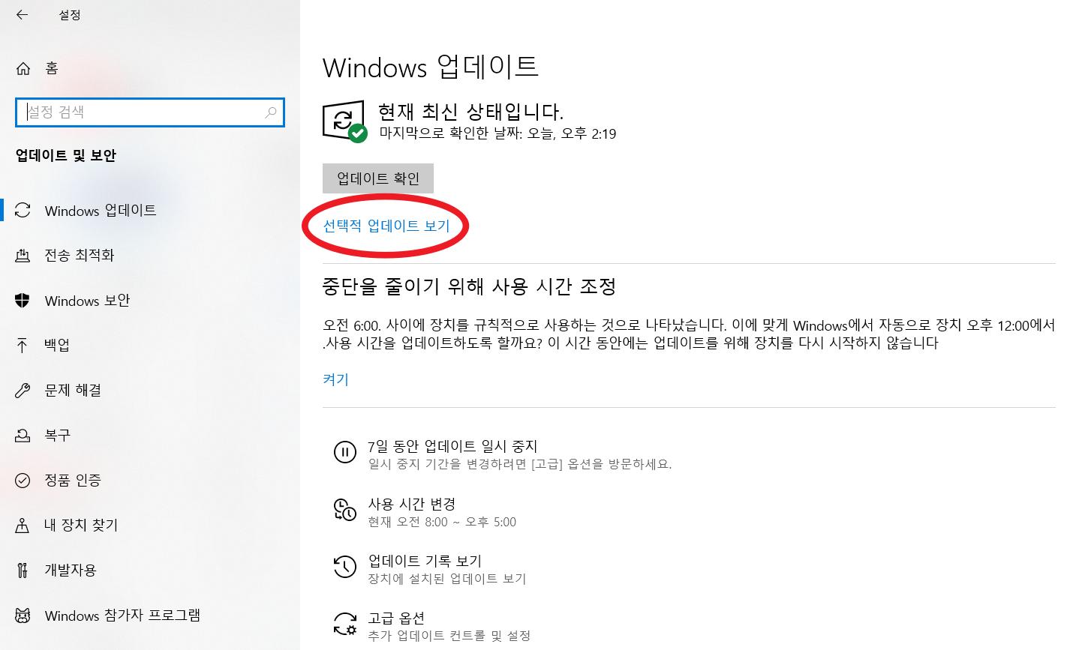The height and width of the screenshot is (650, 1073).
Task: Click the update status icon with green check
Action: click(x=344, y=121)
